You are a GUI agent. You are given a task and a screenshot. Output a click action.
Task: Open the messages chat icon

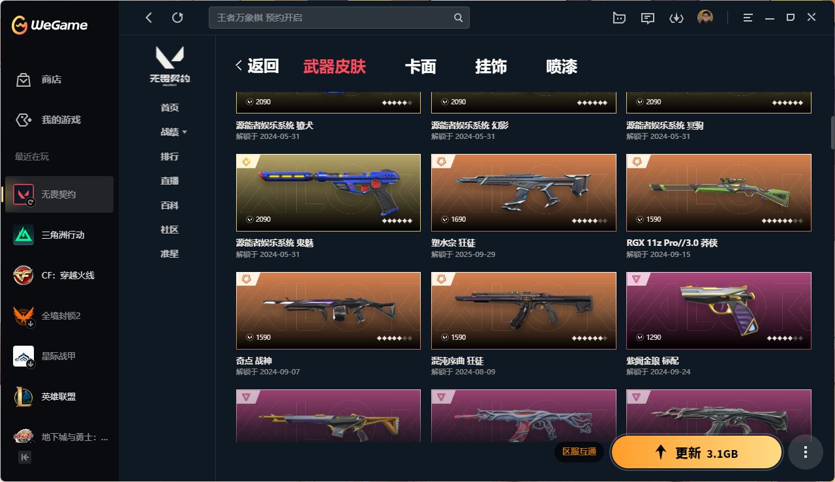tap(648, 18)
